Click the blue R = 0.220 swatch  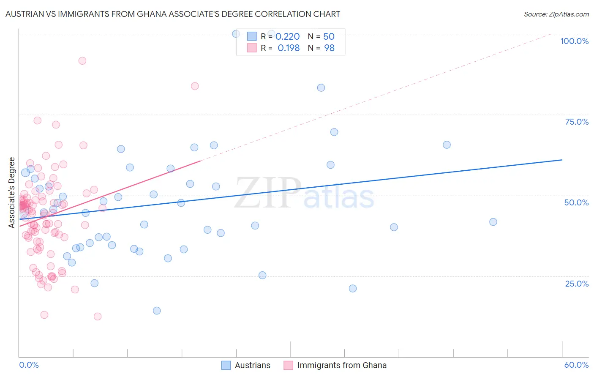252,36
